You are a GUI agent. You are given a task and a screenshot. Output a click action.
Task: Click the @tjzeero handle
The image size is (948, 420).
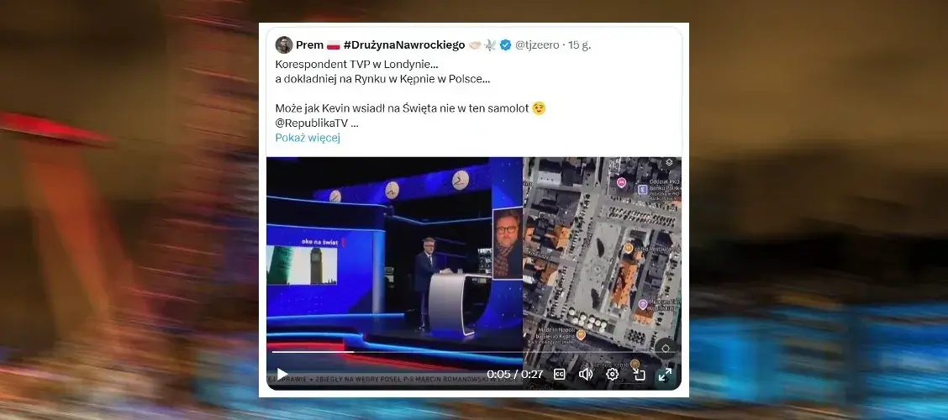pyautogui.click(x=537, y=45)
